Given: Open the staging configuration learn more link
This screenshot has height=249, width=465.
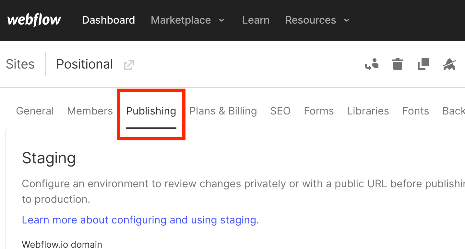Looking at the screenshot, I should point(140,220).
